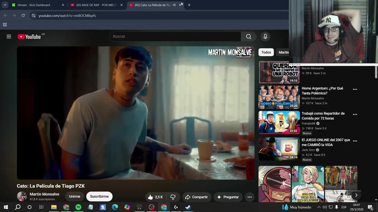
Task: Select the Todos filter chip
Action: tap(266, 52)
